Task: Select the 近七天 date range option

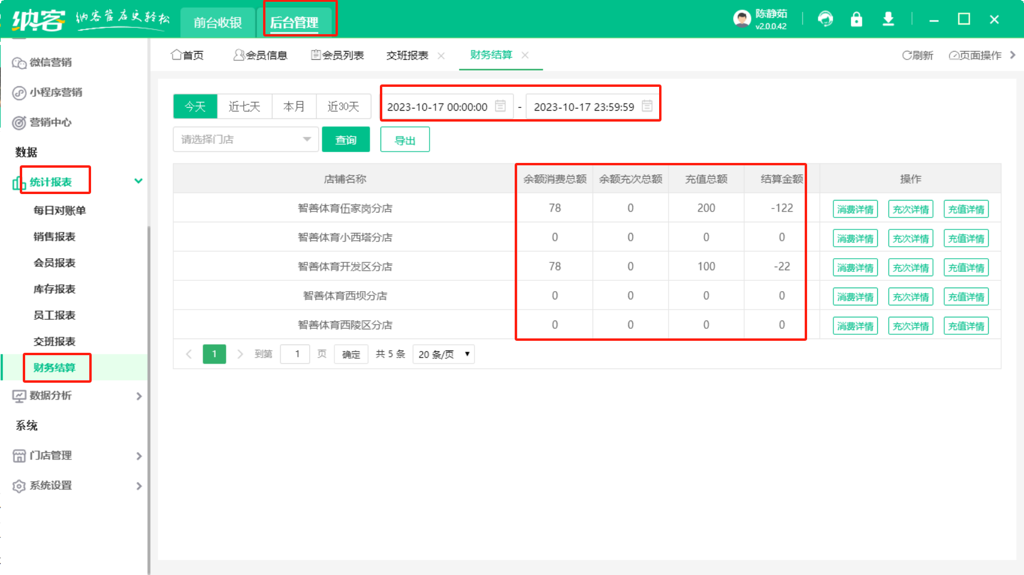Action: point(244,107)
